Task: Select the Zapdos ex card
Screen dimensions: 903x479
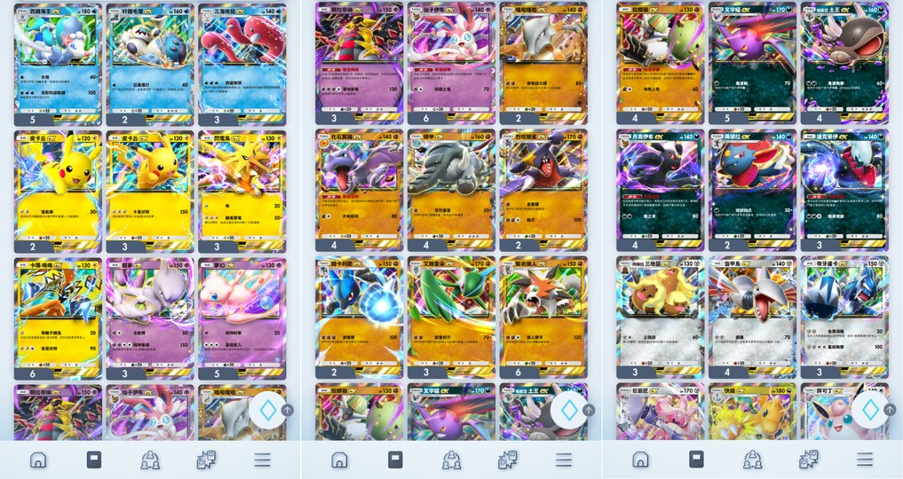Action: [242, 192]
